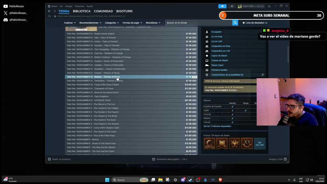Open the Amigos menu

click(69, 6)
